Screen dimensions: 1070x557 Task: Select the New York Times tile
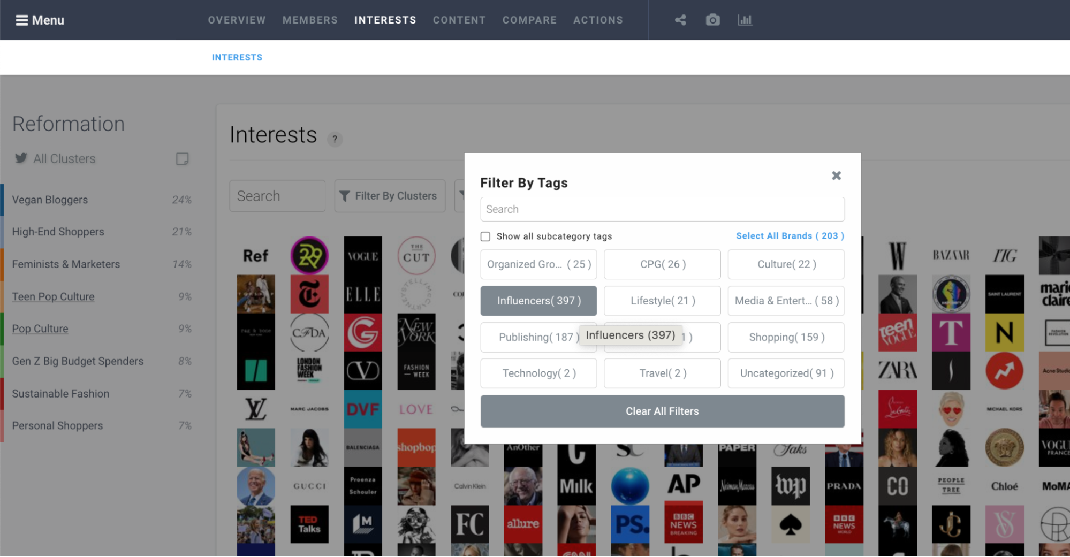point(309,294)
